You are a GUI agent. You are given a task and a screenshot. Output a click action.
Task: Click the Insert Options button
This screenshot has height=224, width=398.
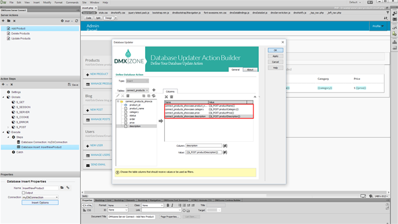click(x=40, y=203)
